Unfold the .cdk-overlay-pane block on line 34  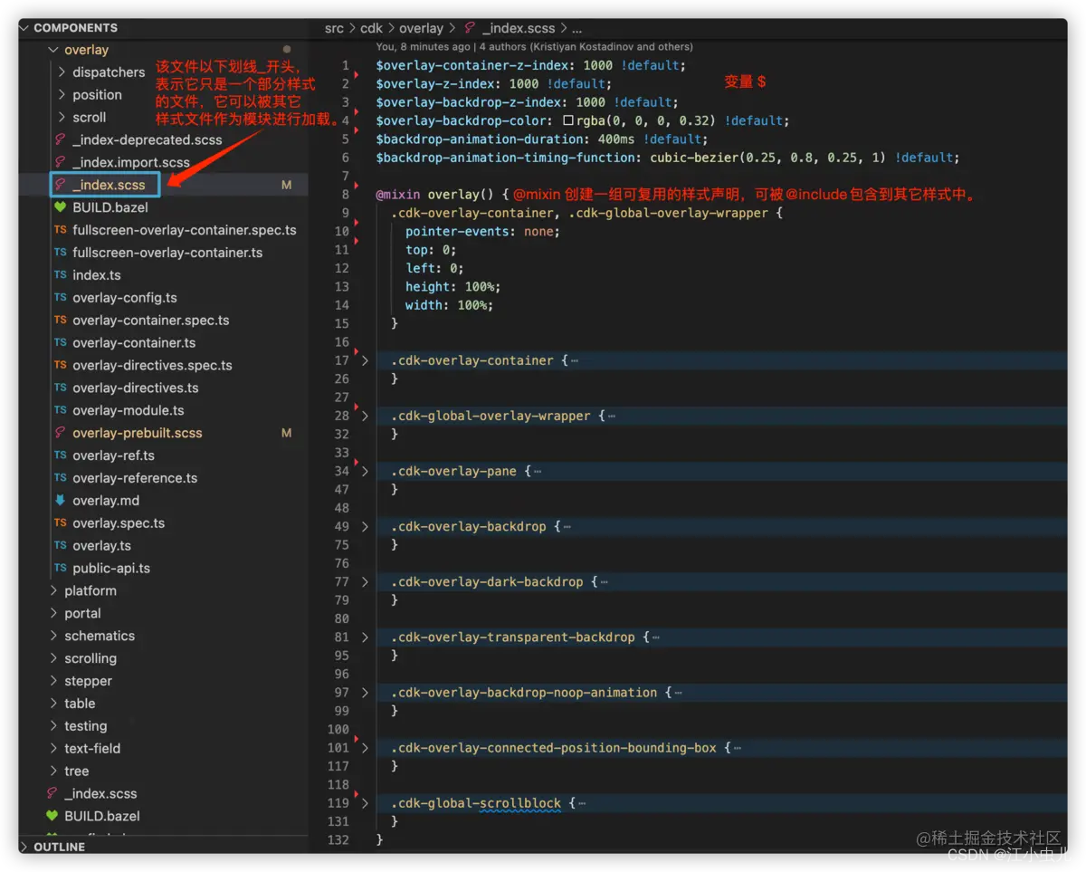tap(365, 471)
